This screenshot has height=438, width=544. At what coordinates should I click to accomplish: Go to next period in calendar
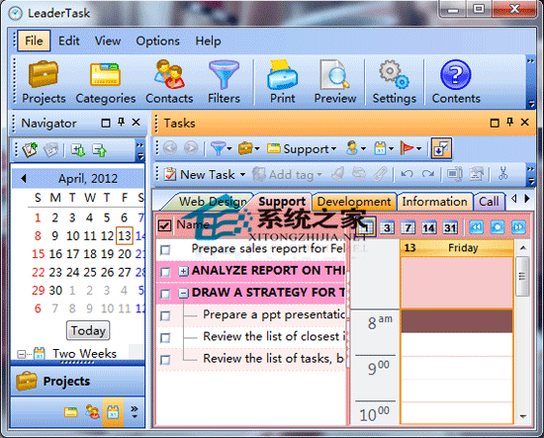(x=518, y=227)
